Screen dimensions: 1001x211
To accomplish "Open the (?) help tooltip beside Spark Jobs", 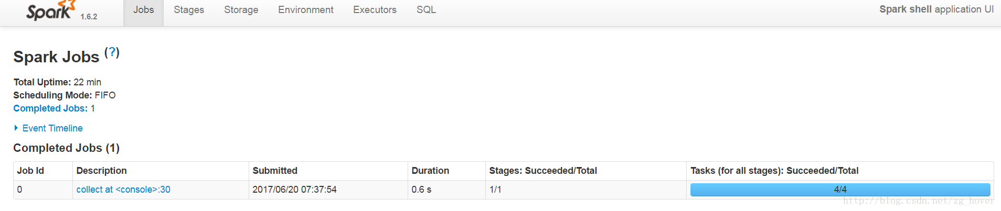I will (x=112, y=52).
